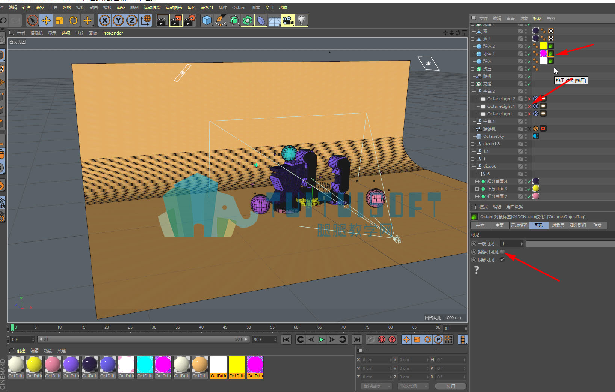Toggle the animation radio for 一般可见

click(474, 244)
